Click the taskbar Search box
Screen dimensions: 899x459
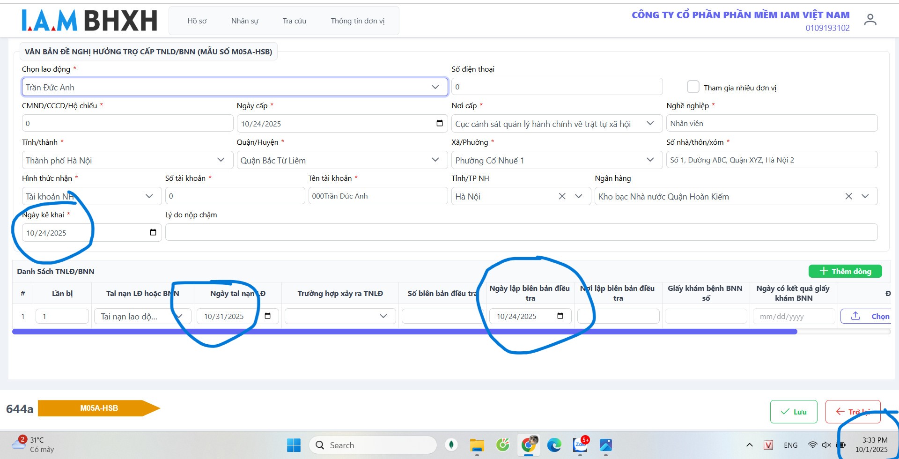tap(373, 445)
